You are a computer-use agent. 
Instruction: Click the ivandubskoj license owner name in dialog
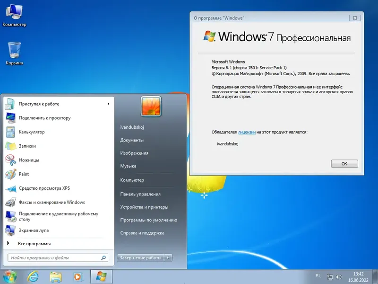228,144
